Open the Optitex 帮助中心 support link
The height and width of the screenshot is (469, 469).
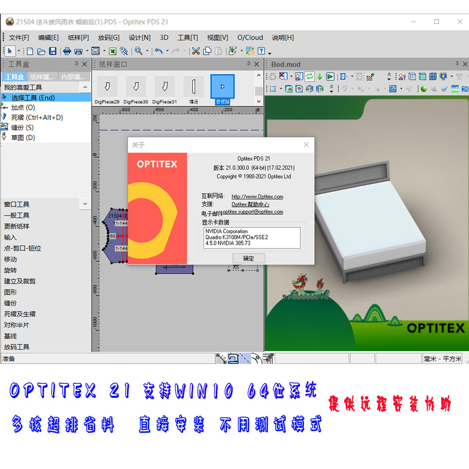pyautogui.click(x=250, y=204)
